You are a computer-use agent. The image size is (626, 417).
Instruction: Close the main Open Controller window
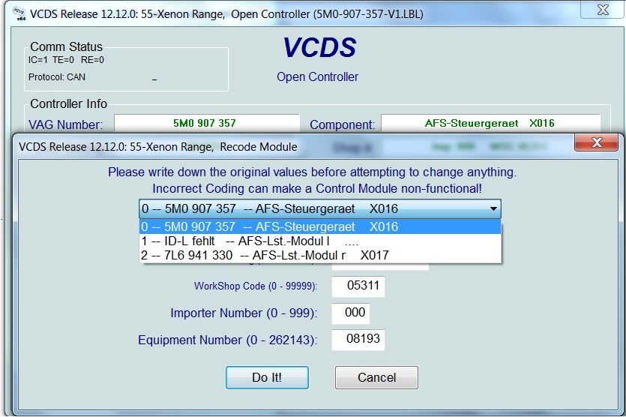pyautogui.click(x=602, y=10)
